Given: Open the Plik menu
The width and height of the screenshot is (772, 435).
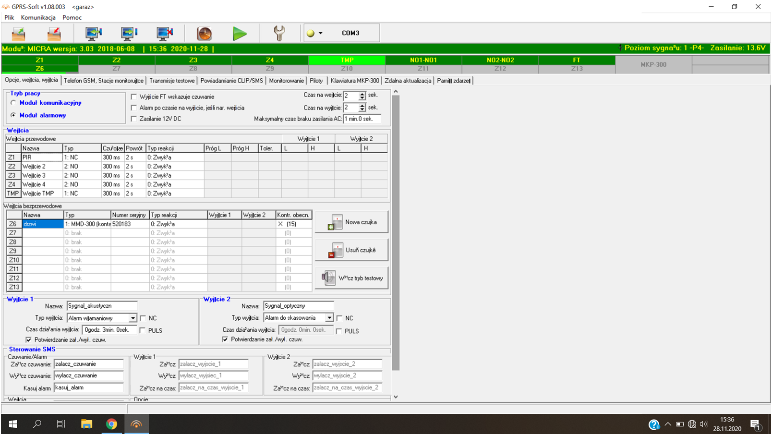Looking at the screenshot, I should [x=9, y=17].
